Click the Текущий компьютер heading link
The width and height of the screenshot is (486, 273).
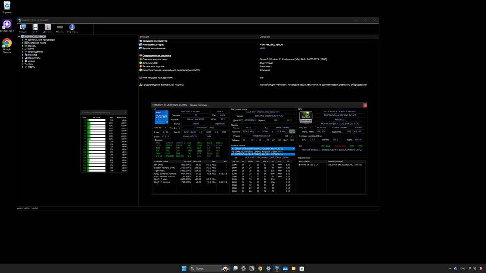(x=155, y=41)
